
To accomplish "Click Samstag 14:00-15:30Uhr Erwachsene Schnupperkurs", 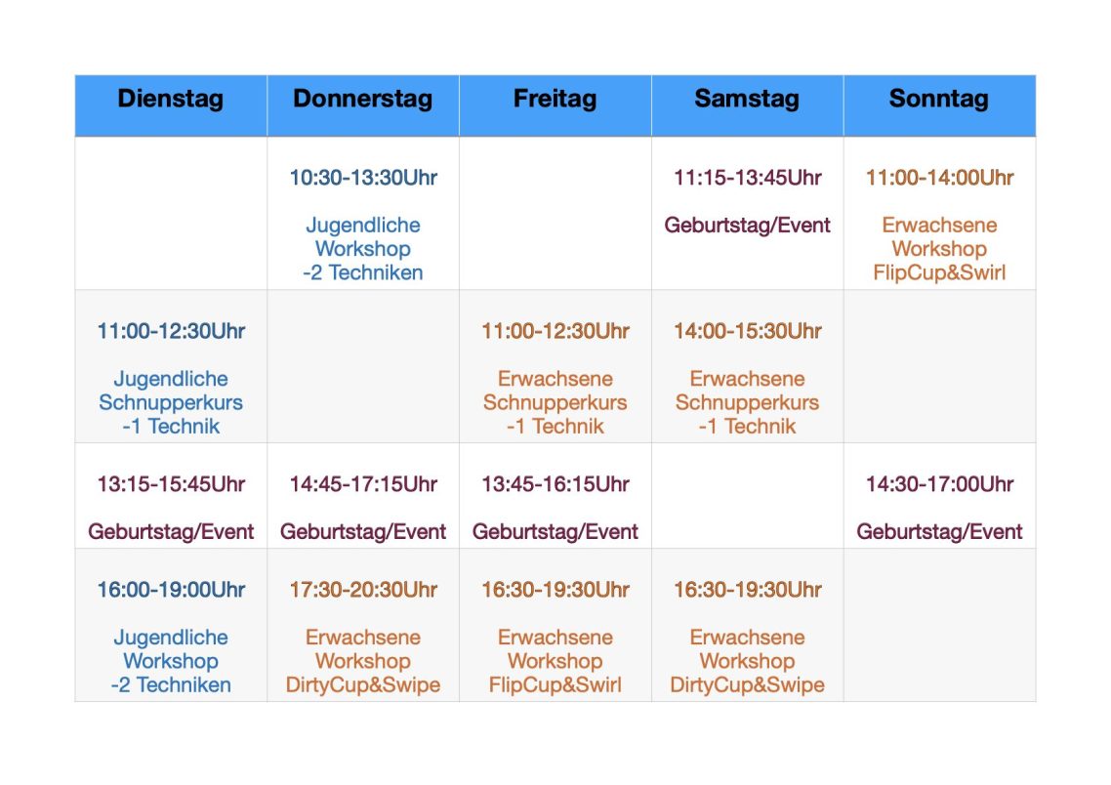I will (x=747, y=366).
